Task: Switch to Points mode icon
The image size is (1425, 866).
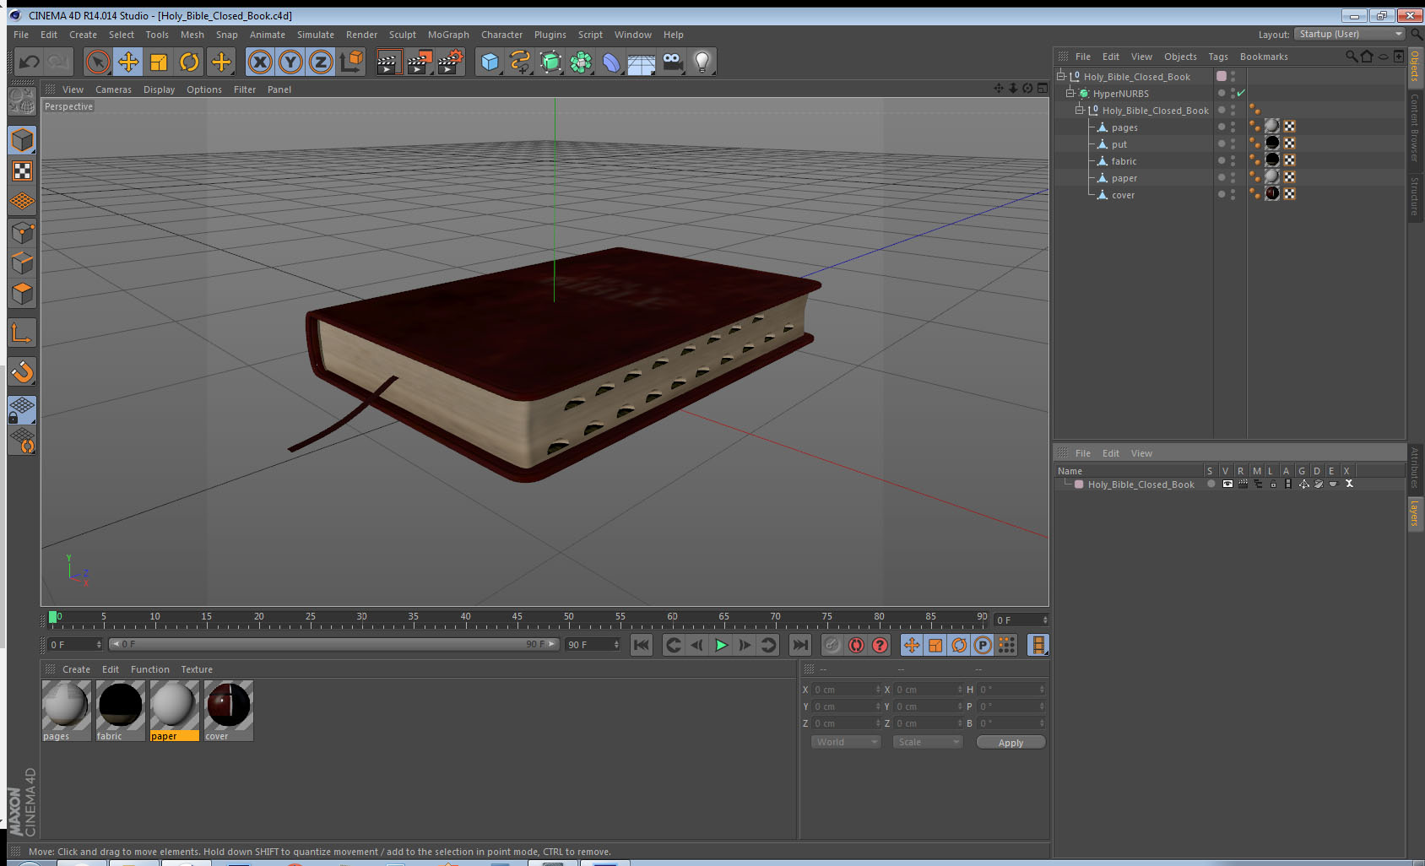Action: [22, 232]
